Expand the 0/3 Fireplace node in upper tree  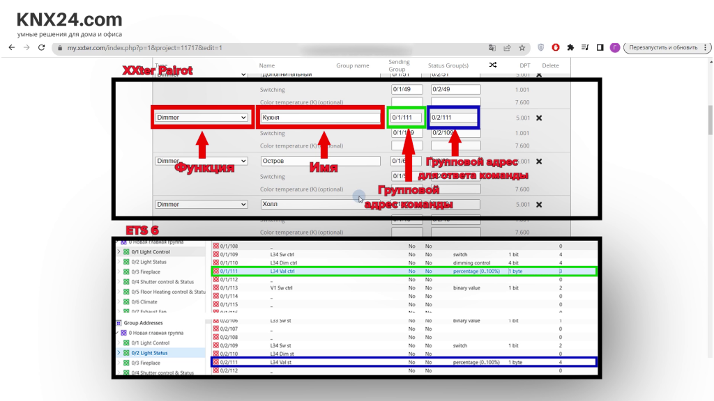(x=119, y=272)
